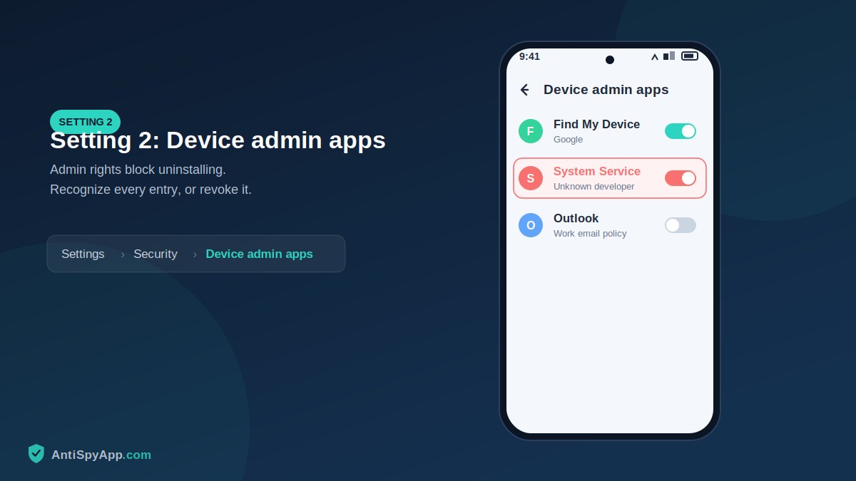856x481 pixels.
Task: Select Settings in the breadcrumb path
Action: point(83,254)
